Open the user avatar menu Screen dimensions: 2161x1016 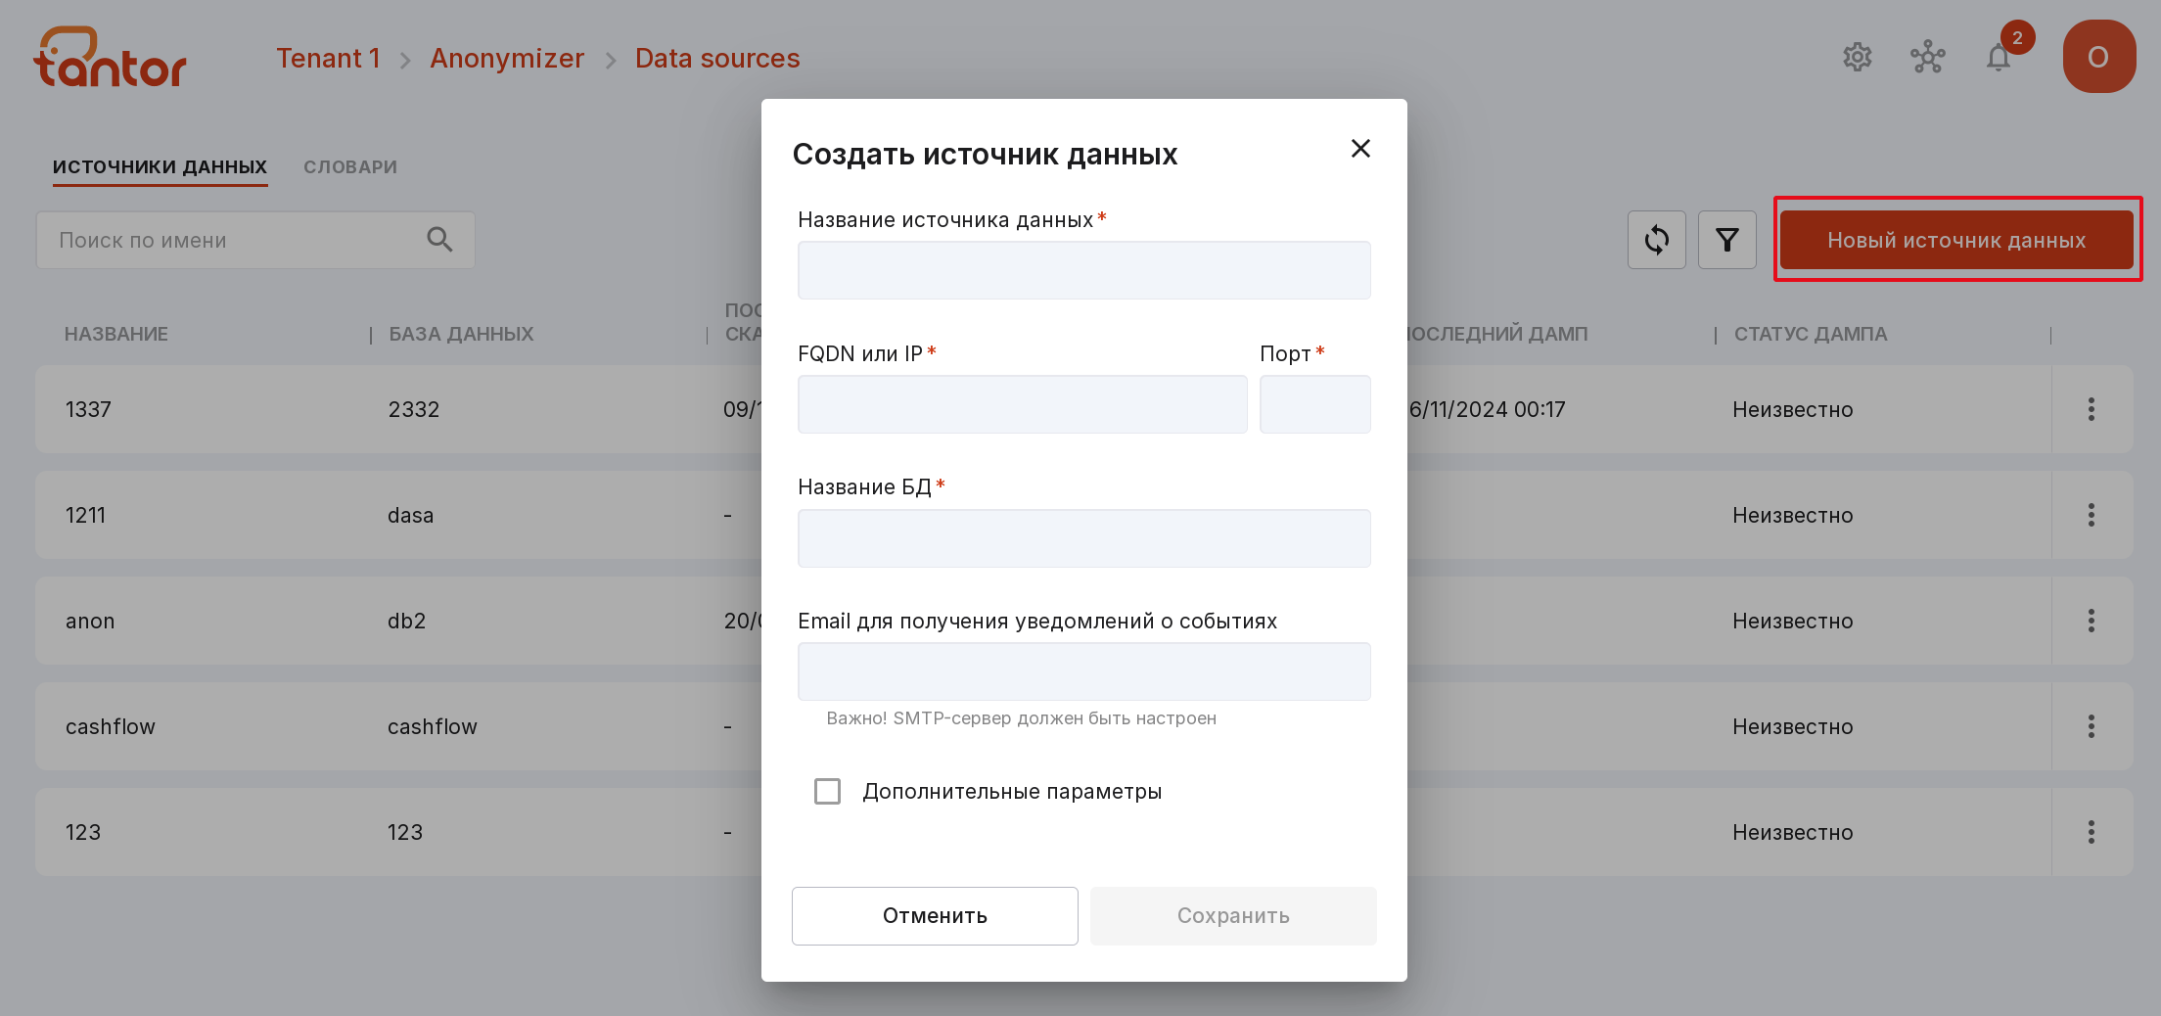click(2098, 57)
